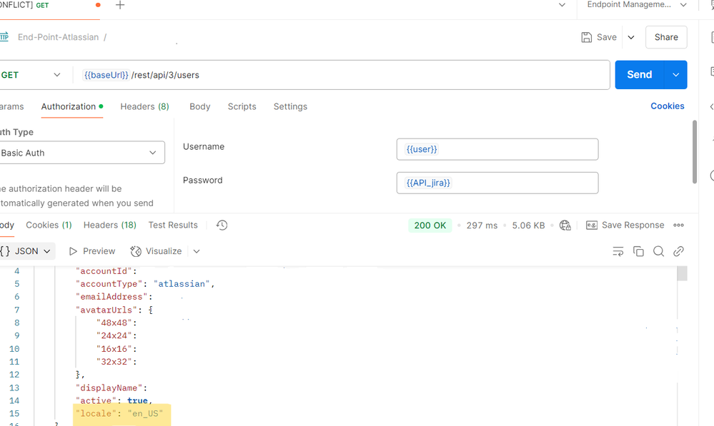714x426 pixels.
Task: Click the Visualize button
Action: coord(156,251)
